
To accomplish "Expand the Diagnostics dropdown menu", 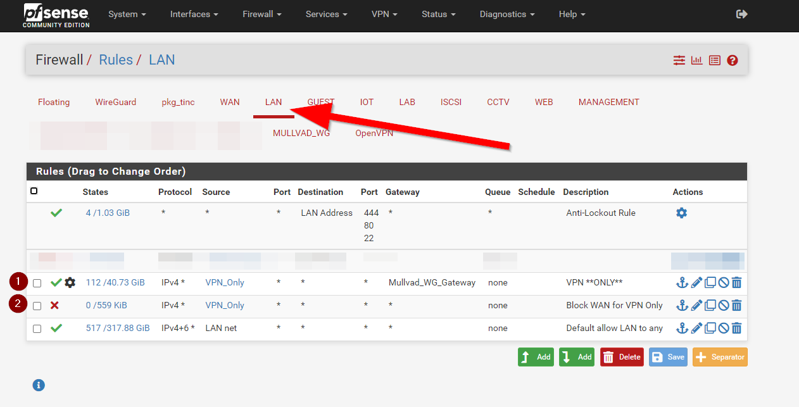I will coord(507,14).
